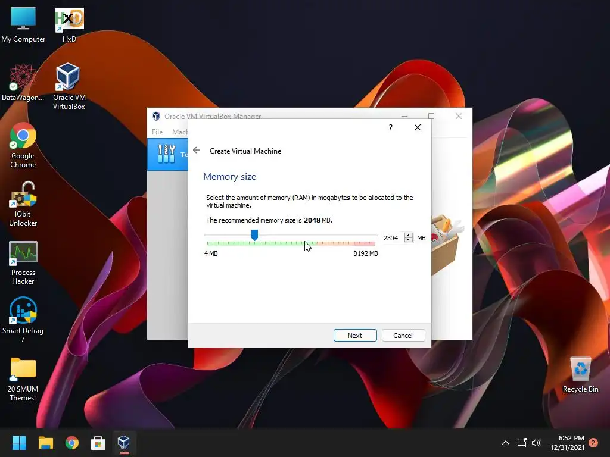Minimize the VirtualBox Manager window
610x457 pixels.
[404, 116]
